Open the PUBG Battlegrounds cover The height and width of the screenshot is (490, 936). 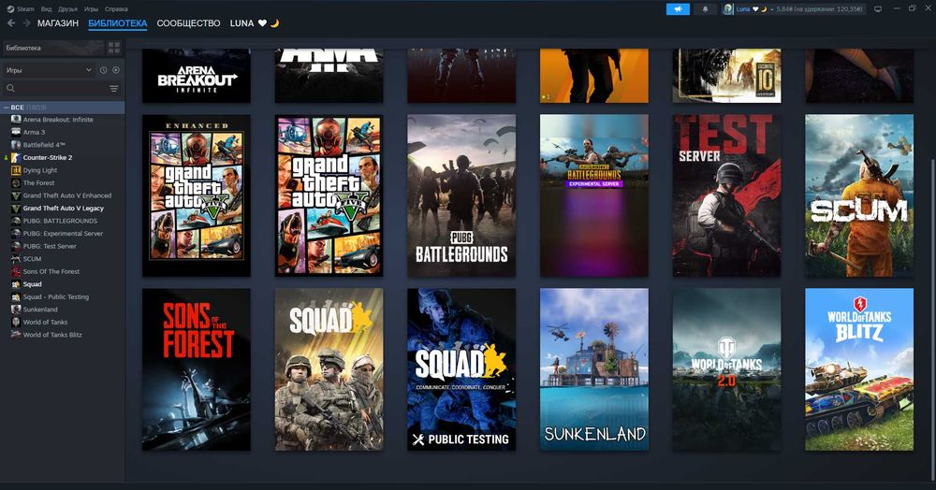point(461,195)
